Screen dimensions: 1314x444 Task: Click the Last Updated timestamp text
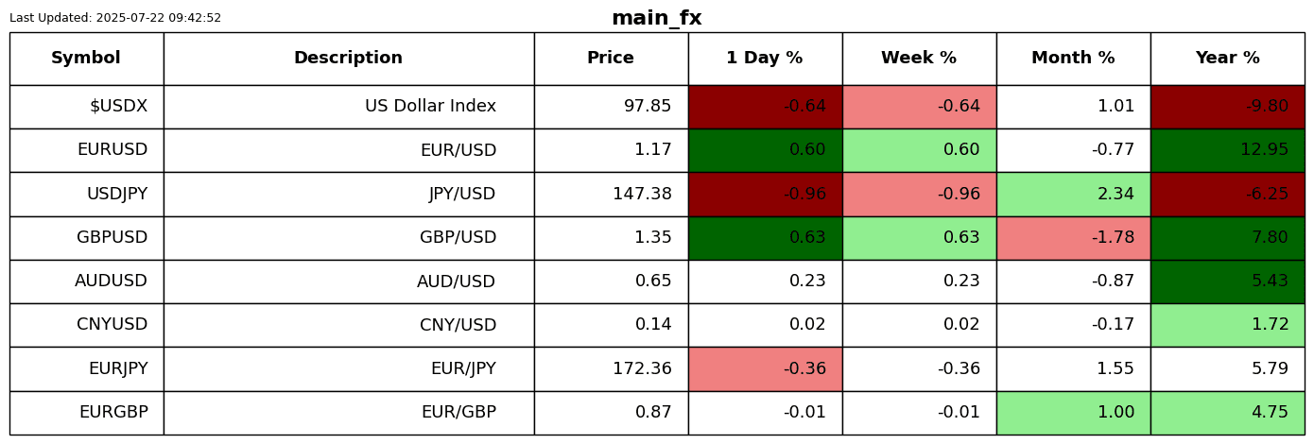[115, 18]
